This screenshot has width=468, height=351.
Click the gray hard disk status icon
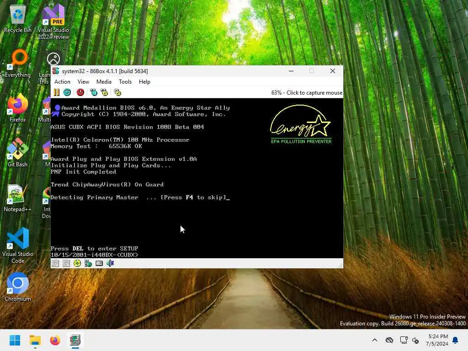(99, 263)
